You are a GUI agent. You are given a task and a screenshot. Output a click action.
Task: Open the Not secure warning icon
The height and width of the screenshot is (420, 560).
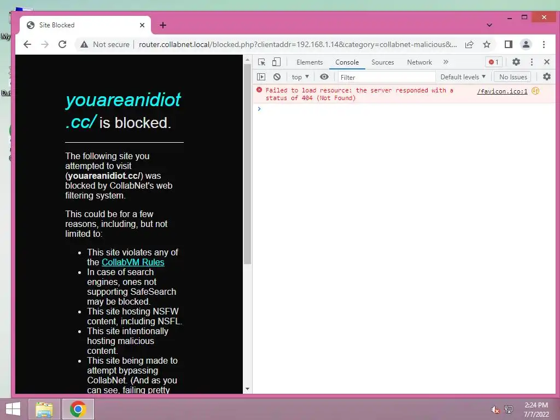pos(84,44)
